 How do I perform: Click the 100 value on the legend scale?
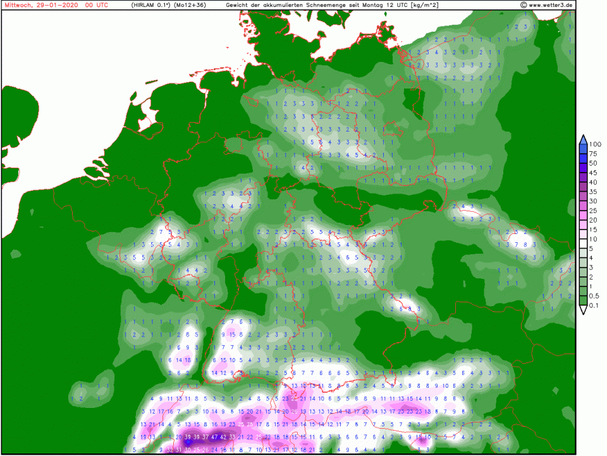coord(595,145)
